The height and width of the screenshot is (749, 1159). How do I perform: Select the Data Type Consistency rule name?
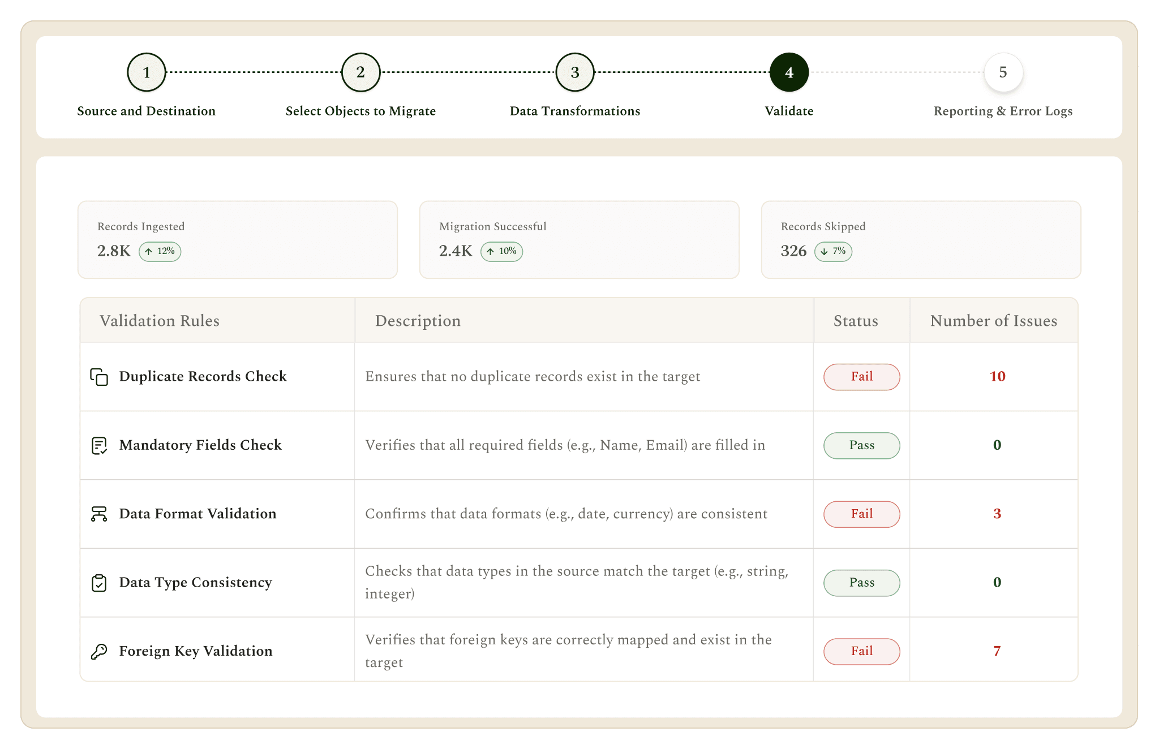pyautogui.click(x=195, y=583)
